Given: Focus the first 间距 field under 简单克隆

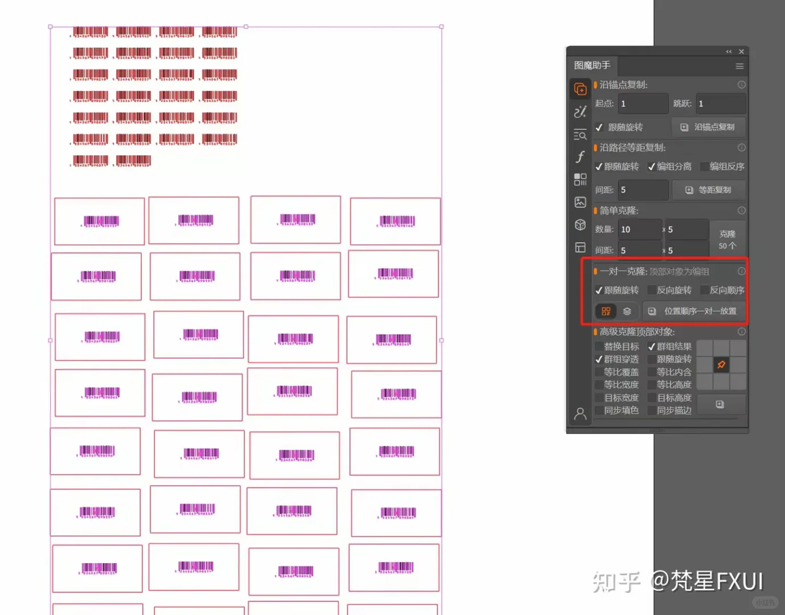Looking at the screenshot, I should (640, 251).
